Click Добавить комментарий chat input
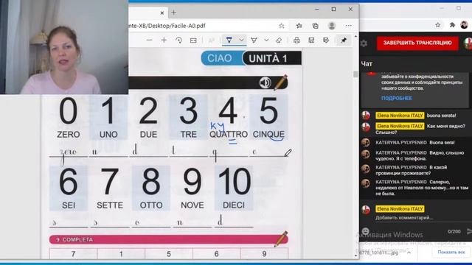Screen dimensions: 472x265 pos(404,218)
